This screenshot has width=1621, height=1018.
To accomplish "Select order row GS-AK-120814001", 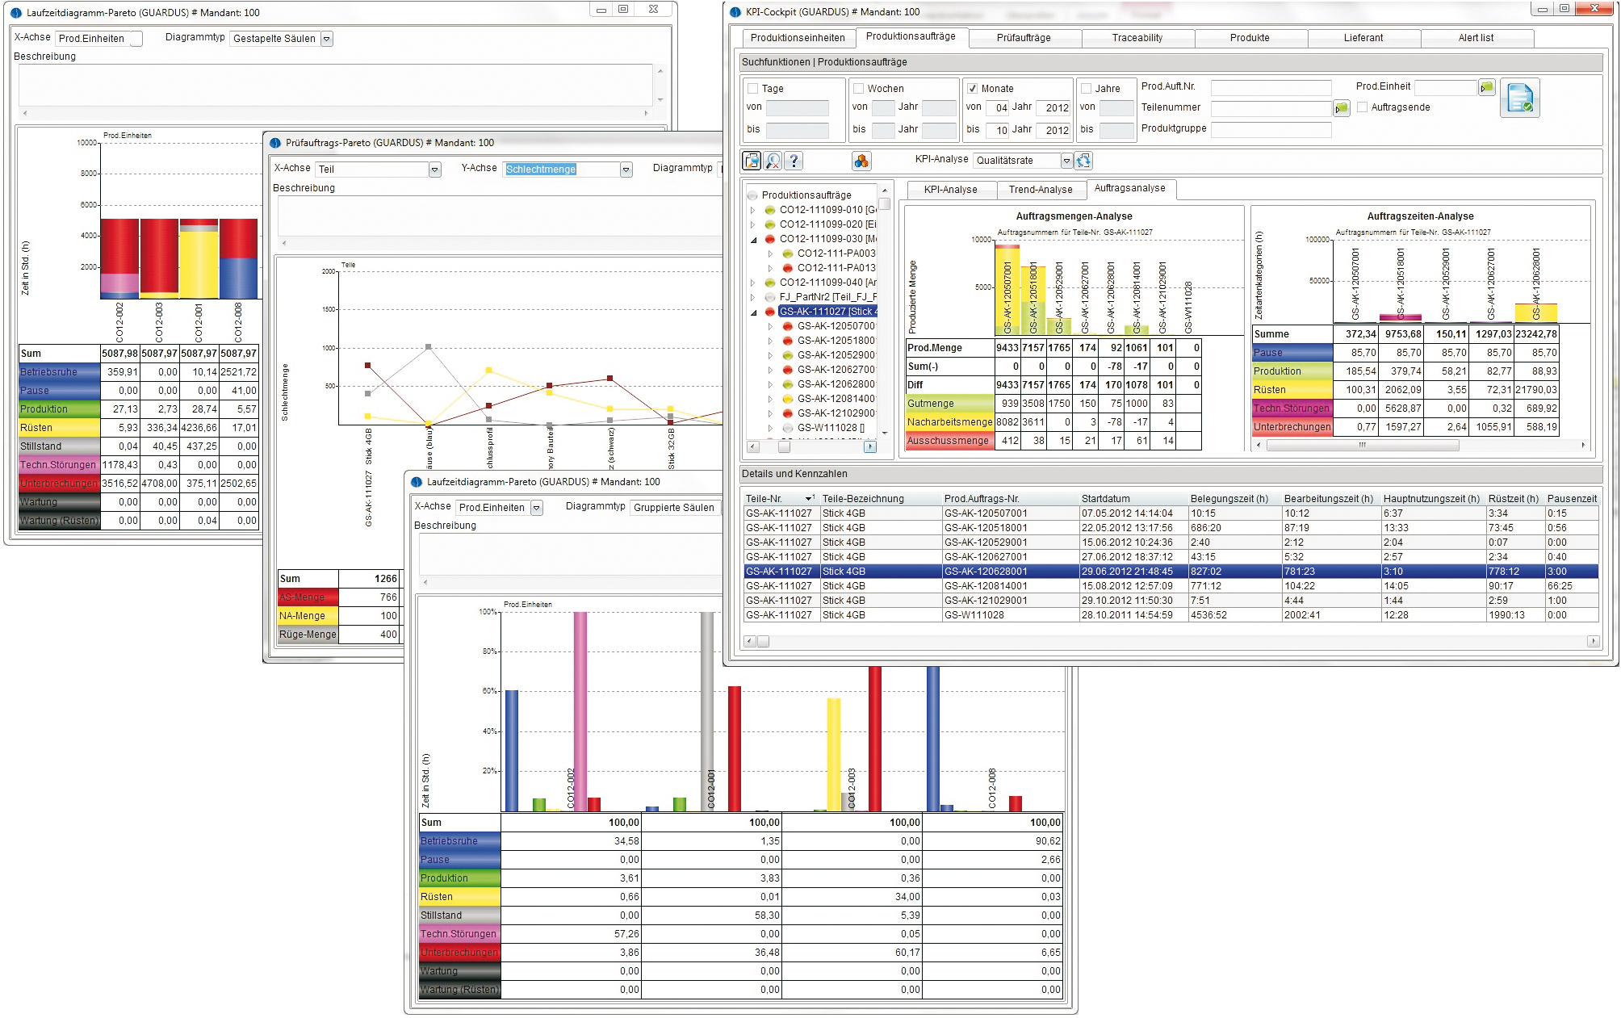I will 986,586.
